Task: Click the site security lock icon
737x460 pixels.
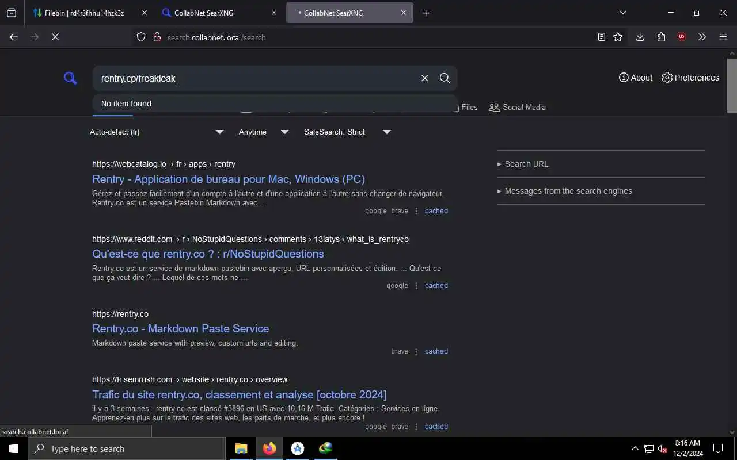Action: click(x=157, y=37)
